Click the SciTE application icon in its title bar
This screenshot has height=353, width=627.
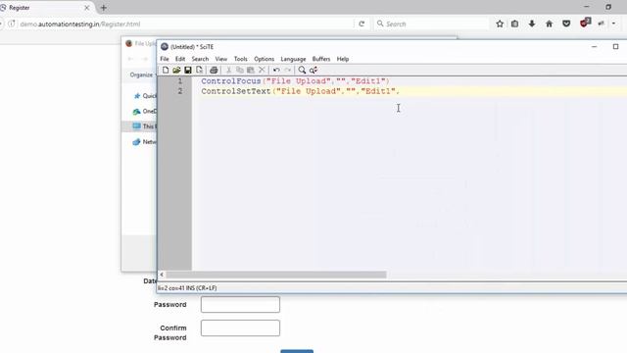(x=165, y=47)
